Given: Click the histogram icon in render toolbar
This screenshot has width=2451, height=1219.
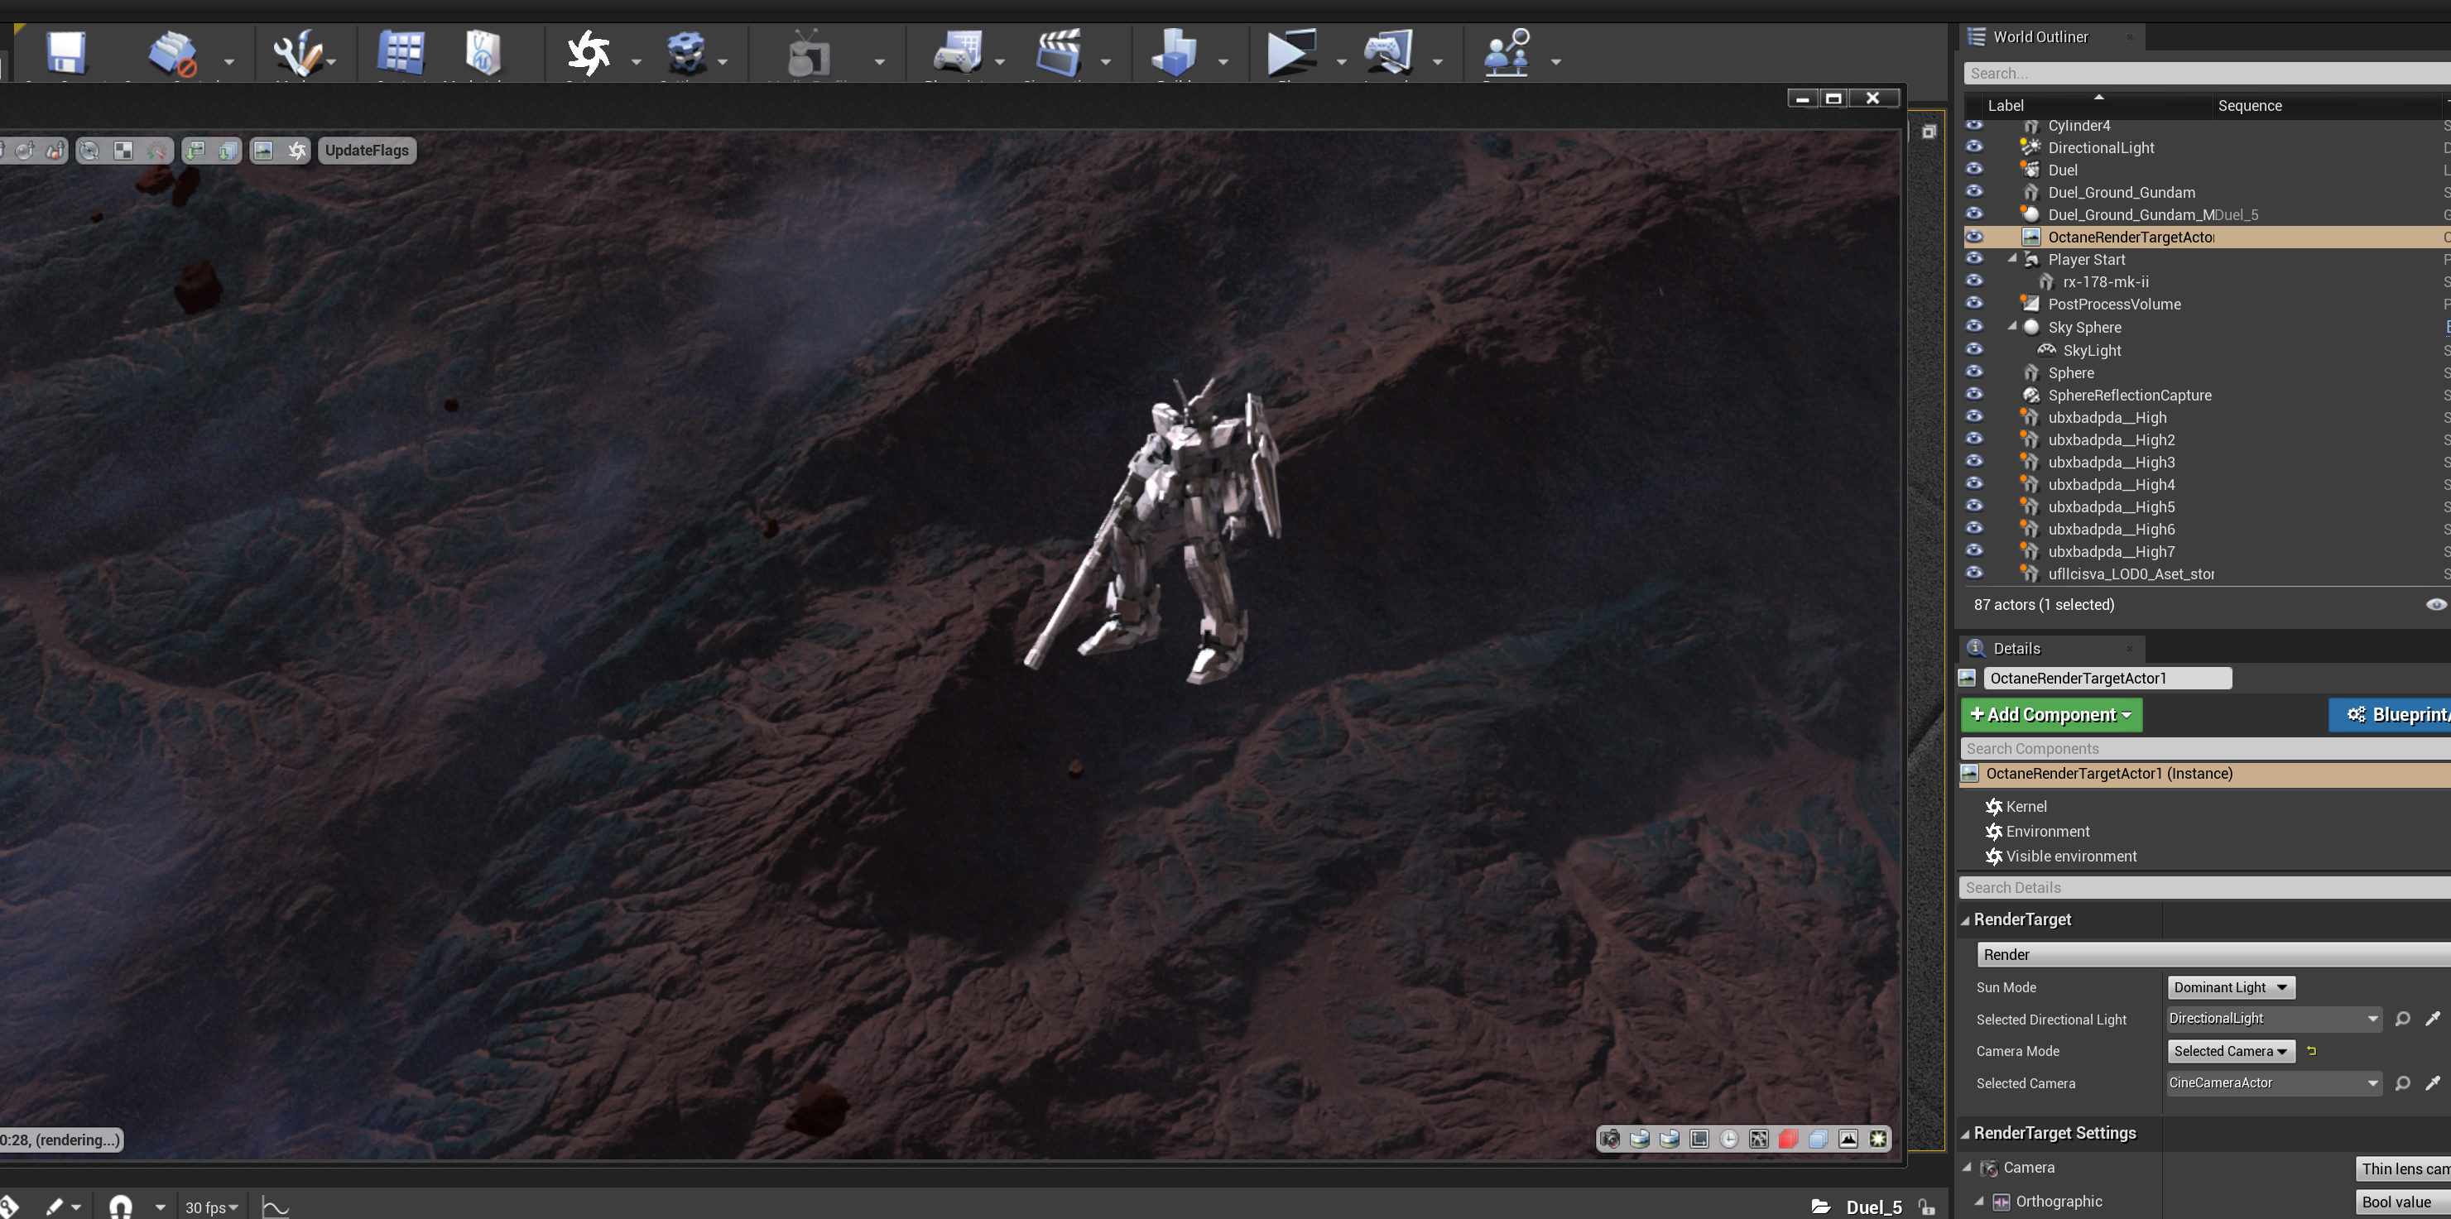Looking at the screenshot, I should tap(1848, 1139).
